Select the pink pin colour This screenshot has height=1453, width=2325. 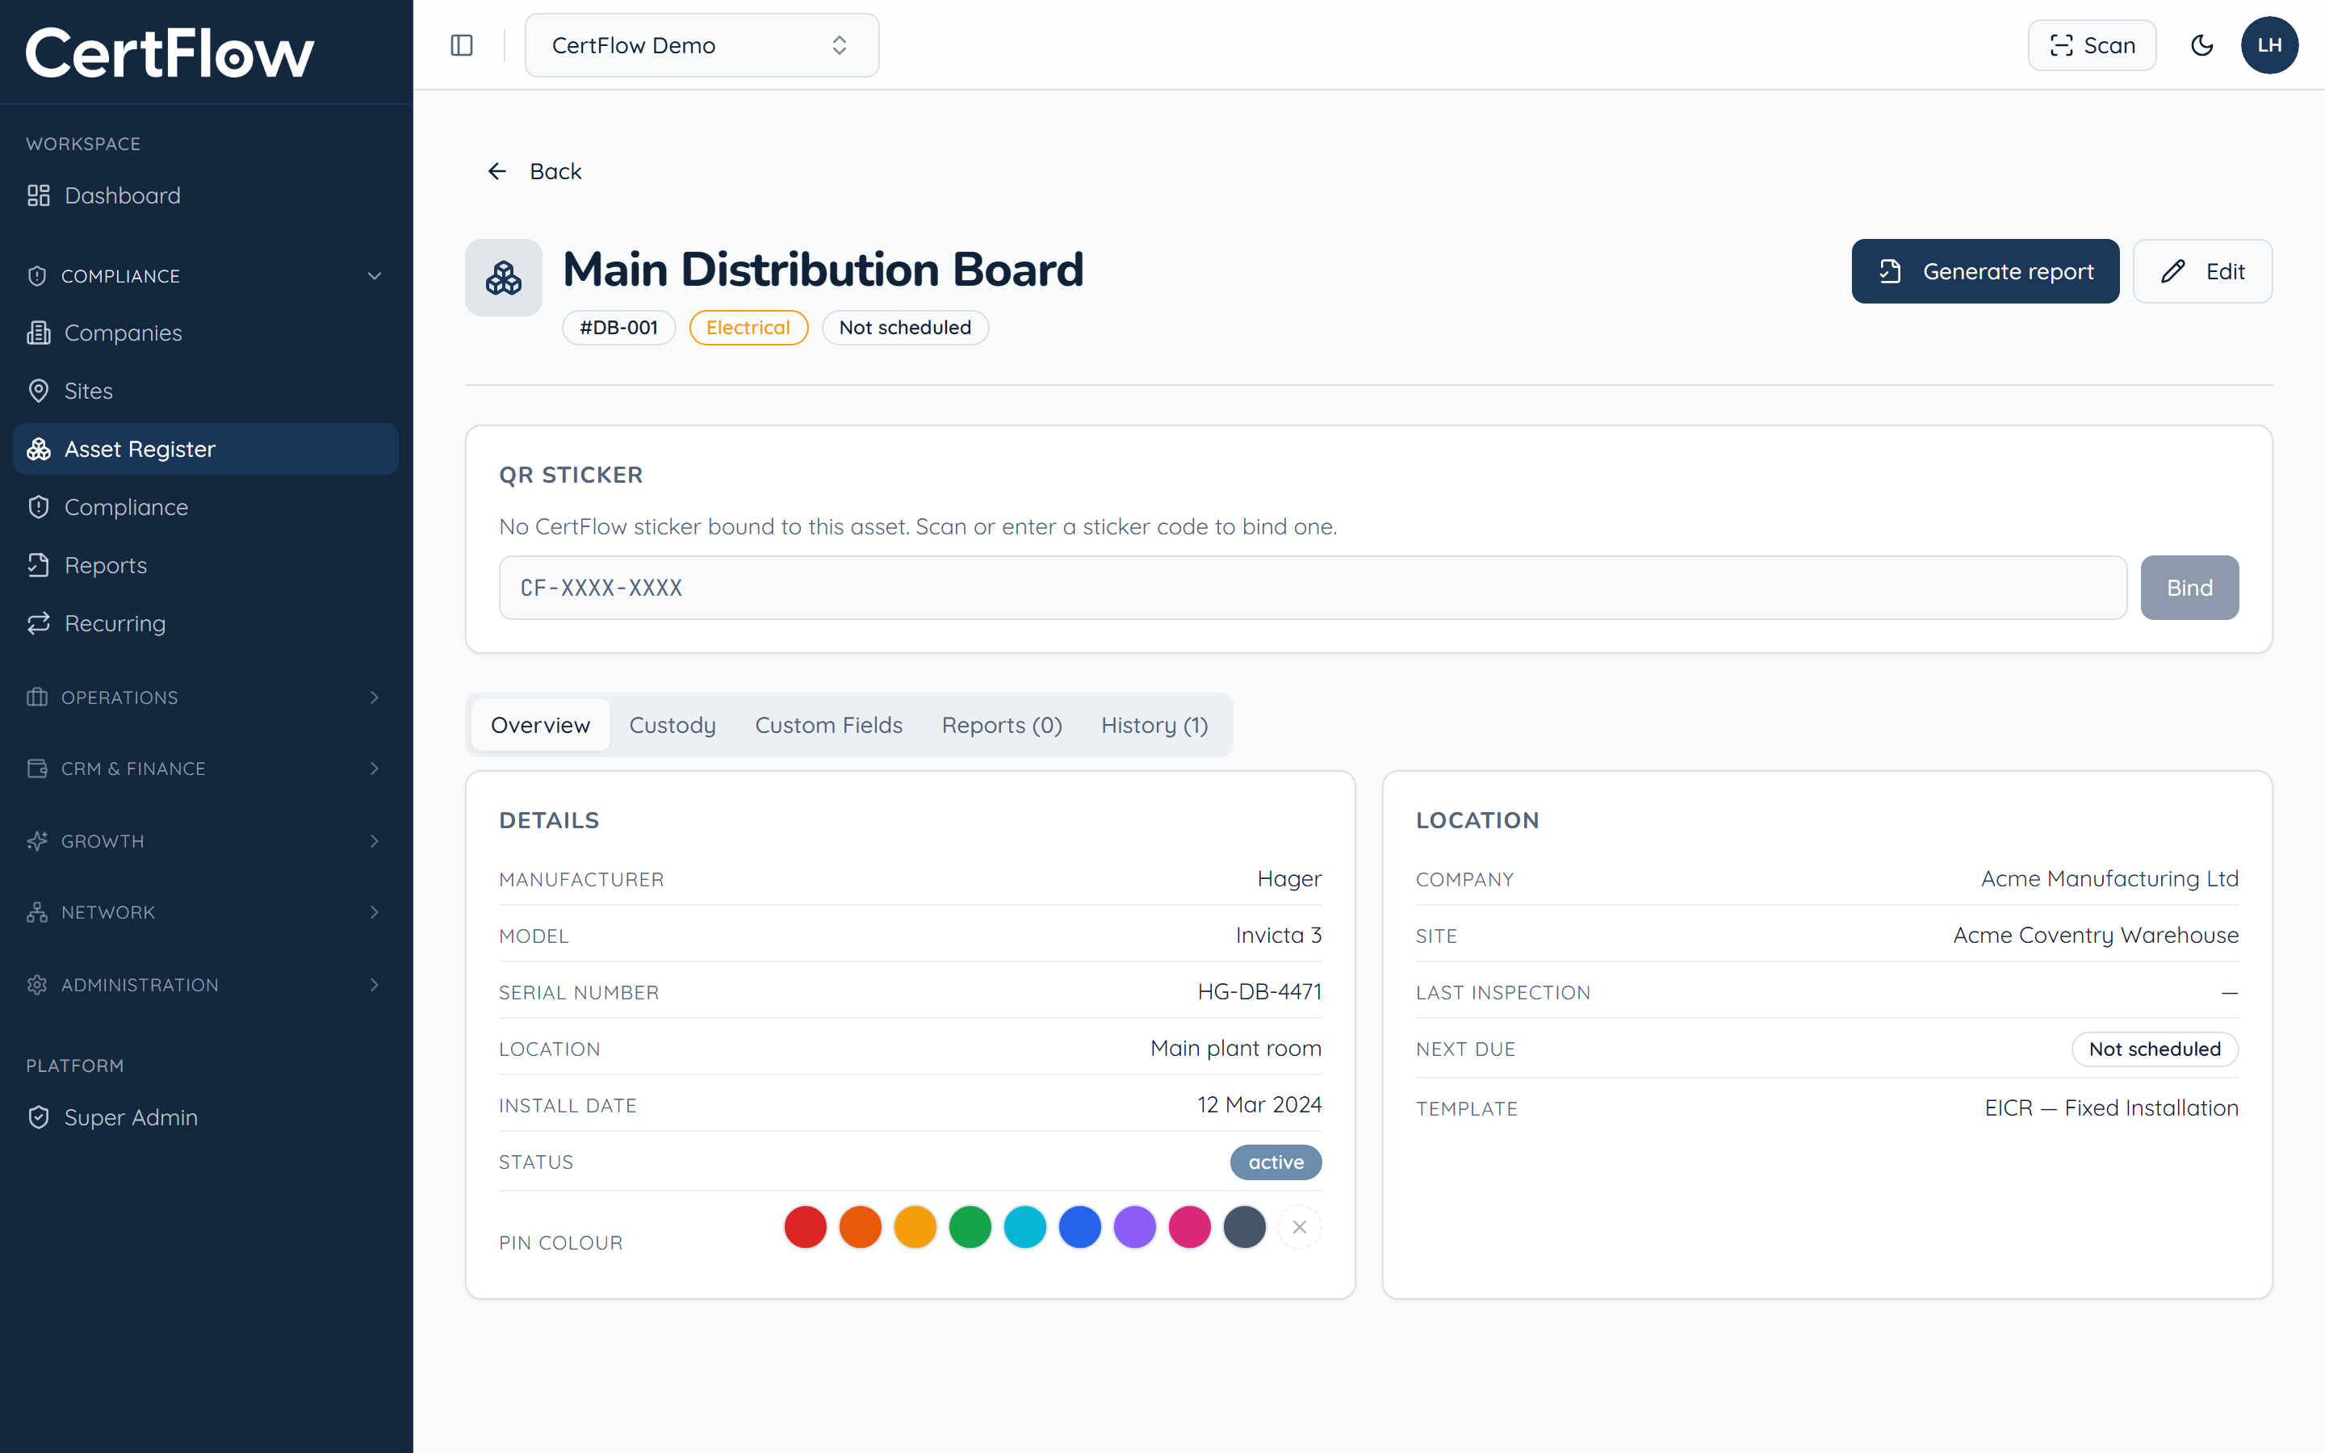click(1189, 1227)
